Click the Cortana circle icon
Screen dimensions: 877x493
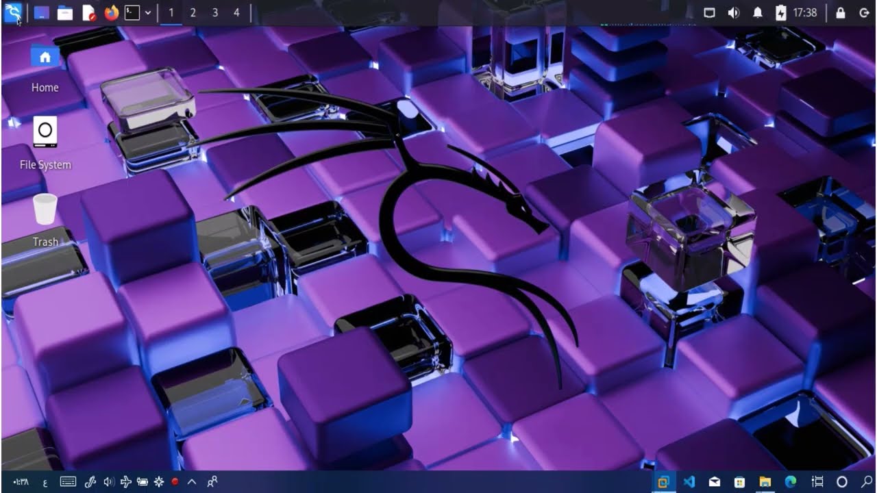(x=842, y=482)
